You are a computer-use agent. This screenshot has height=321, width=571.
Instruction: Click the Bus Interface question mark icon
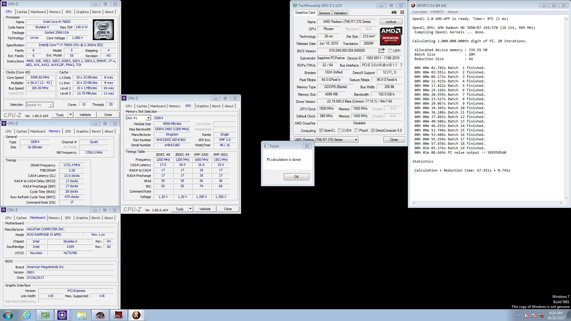pos(401,65)
